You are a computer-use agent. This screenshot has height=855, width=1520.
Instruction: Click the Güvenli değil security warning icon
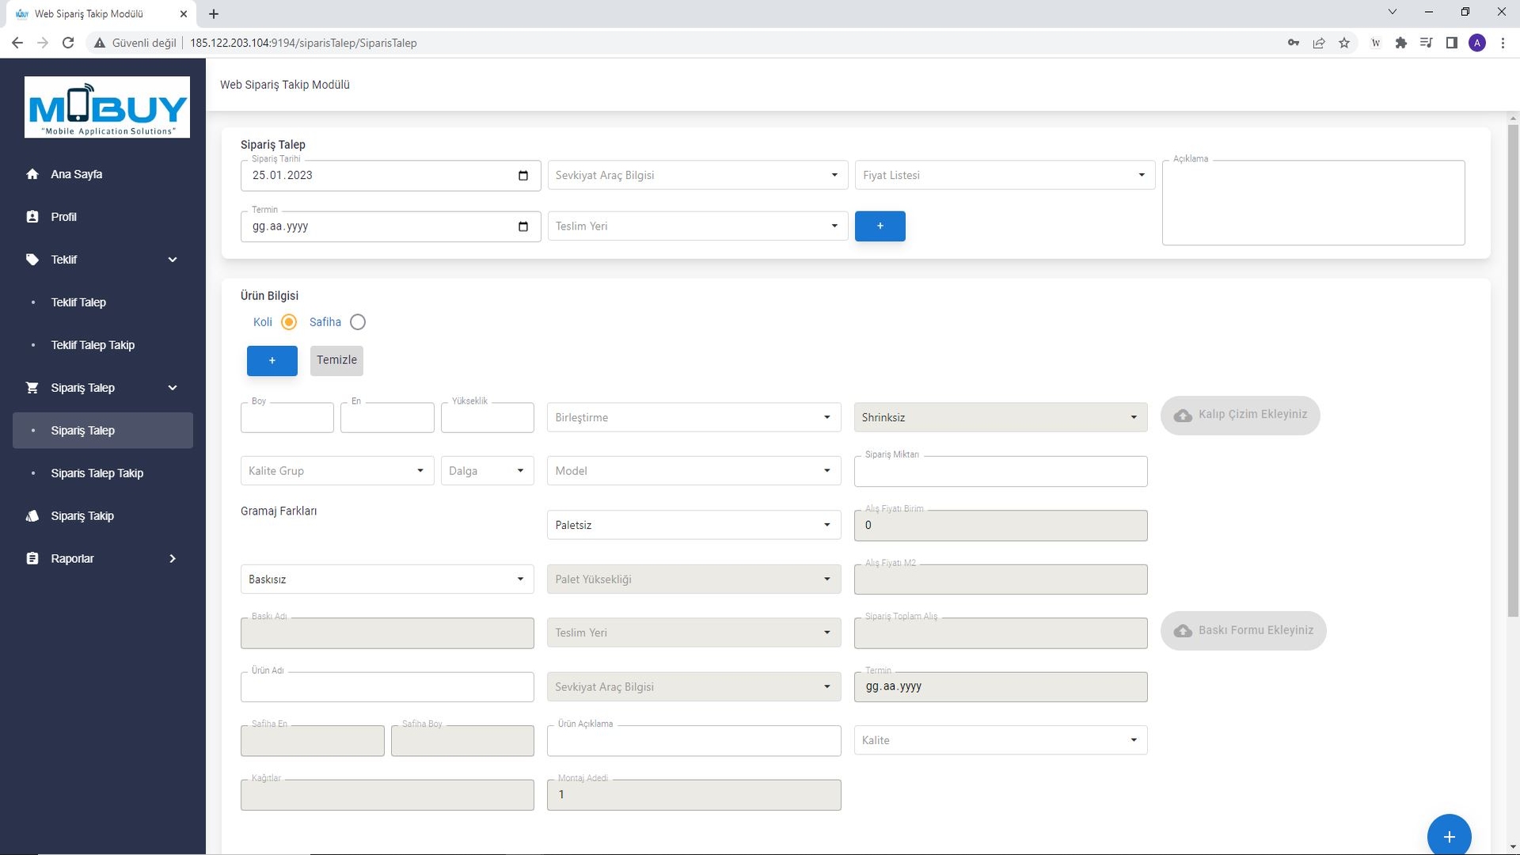click(x=100, y=43)
